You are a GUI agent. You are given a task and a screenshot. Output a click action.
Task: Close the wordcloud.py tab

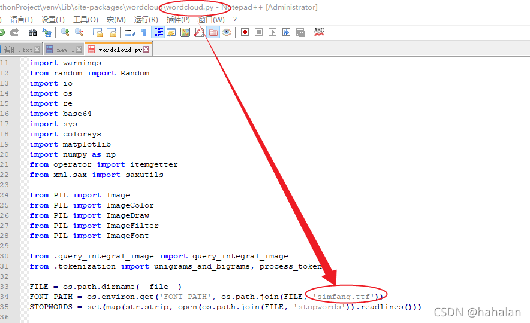click(x=146, y=49)
